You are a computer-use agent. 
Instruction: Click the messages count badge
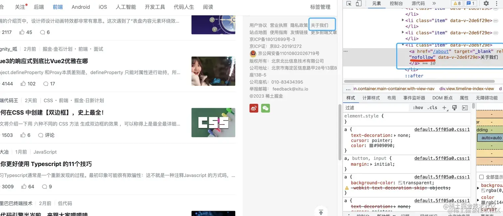(470, 3)
